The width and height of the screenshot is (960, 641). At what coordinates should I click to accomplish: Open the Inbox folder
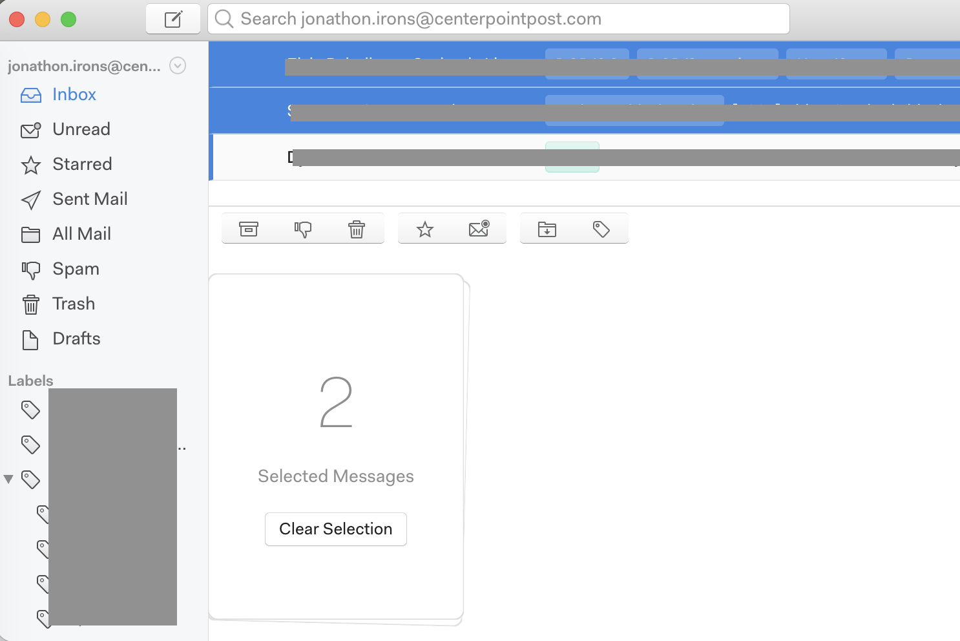click(74, 94)
